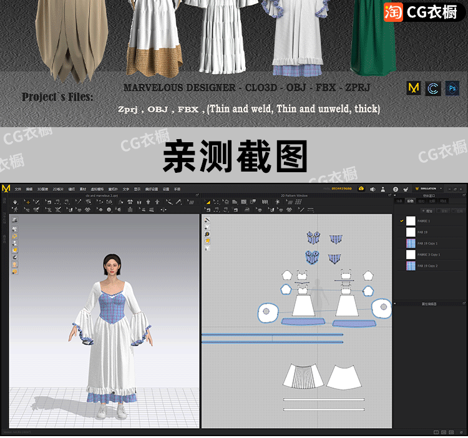The image size is (468, 438).
Task: Toggle the orange dotted selection icon in 3D view
Action: click(14, 236)
